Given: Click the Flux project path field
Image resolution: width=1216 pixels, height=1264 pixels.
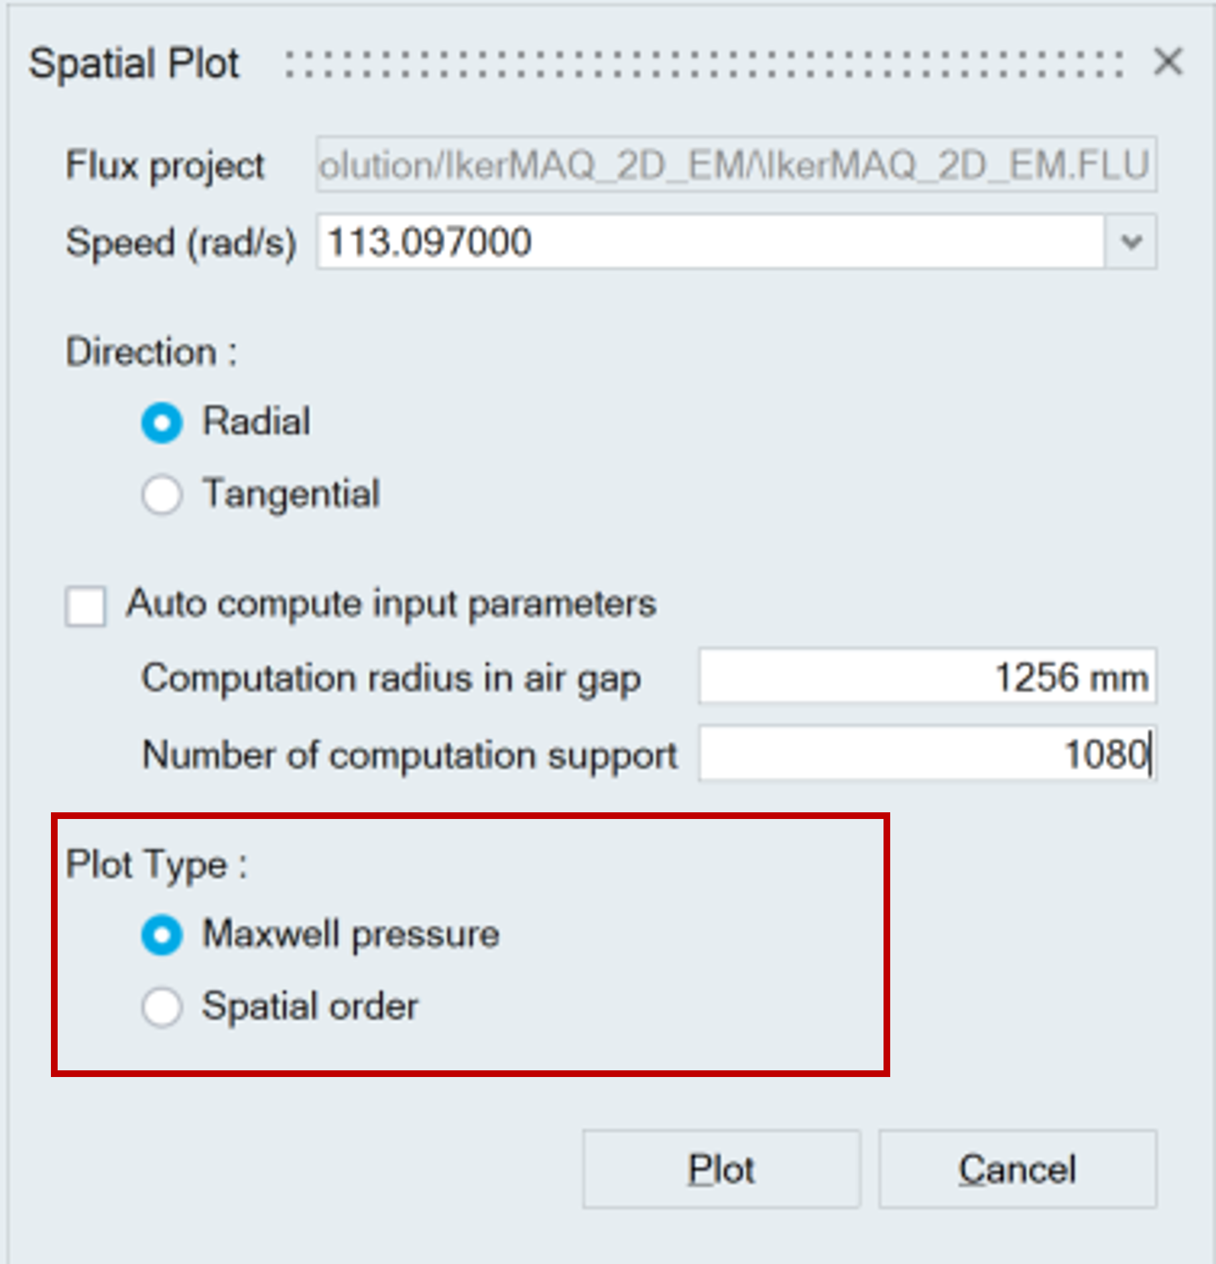Looking at the screenshot, I should click(x=735, y=165).
